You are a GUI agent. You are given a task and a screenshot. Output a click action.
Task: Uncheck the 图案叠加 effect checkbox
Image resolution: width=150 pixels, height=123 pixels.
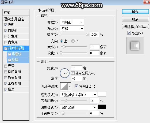tap(6, 84)
